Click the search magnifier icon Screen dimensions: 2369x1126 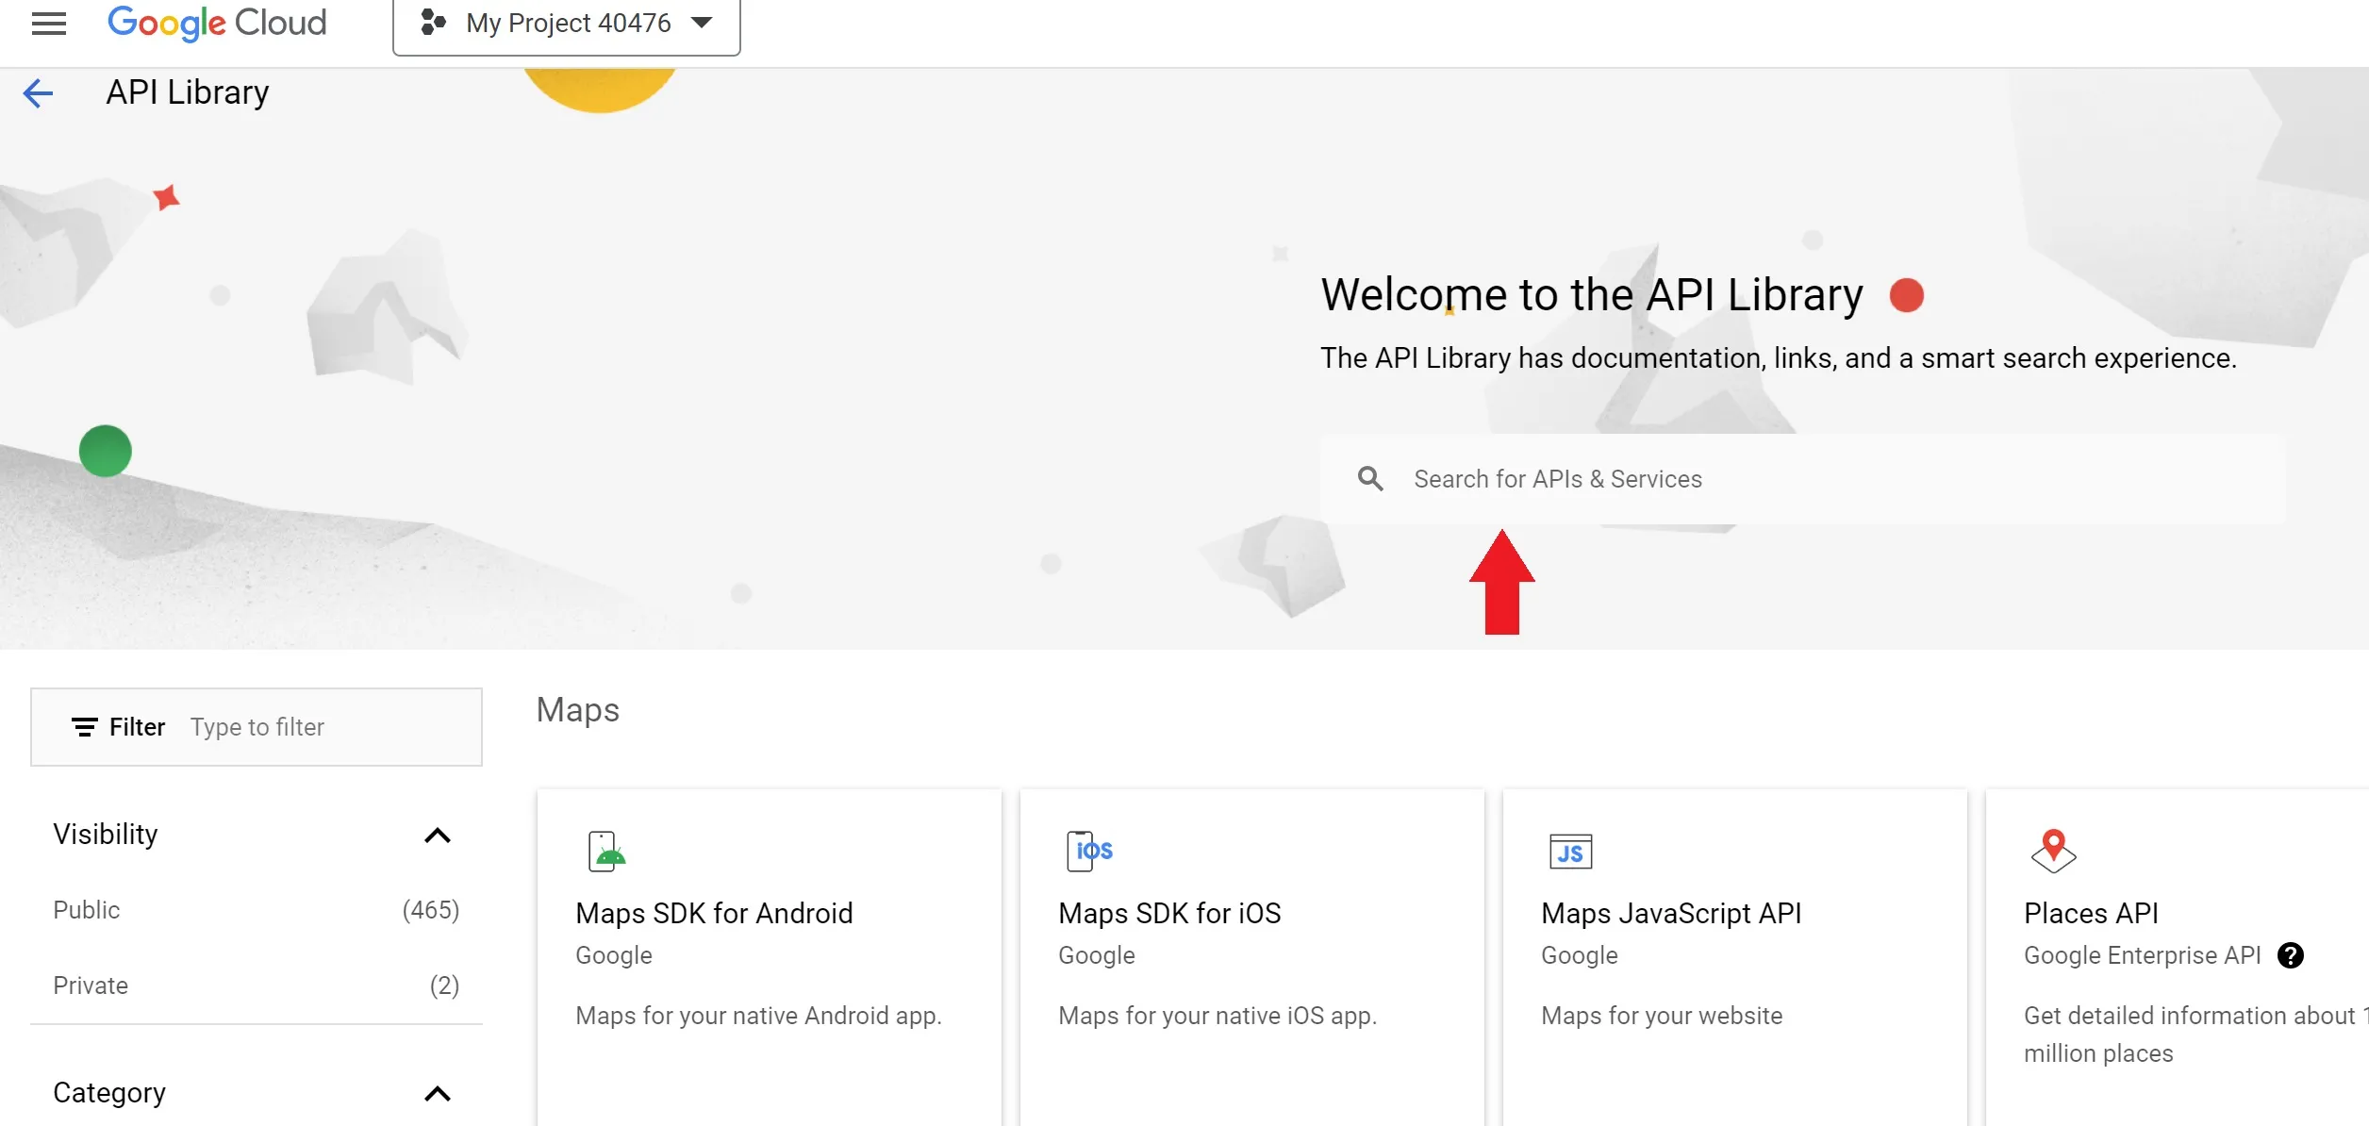click(1370, 479)
